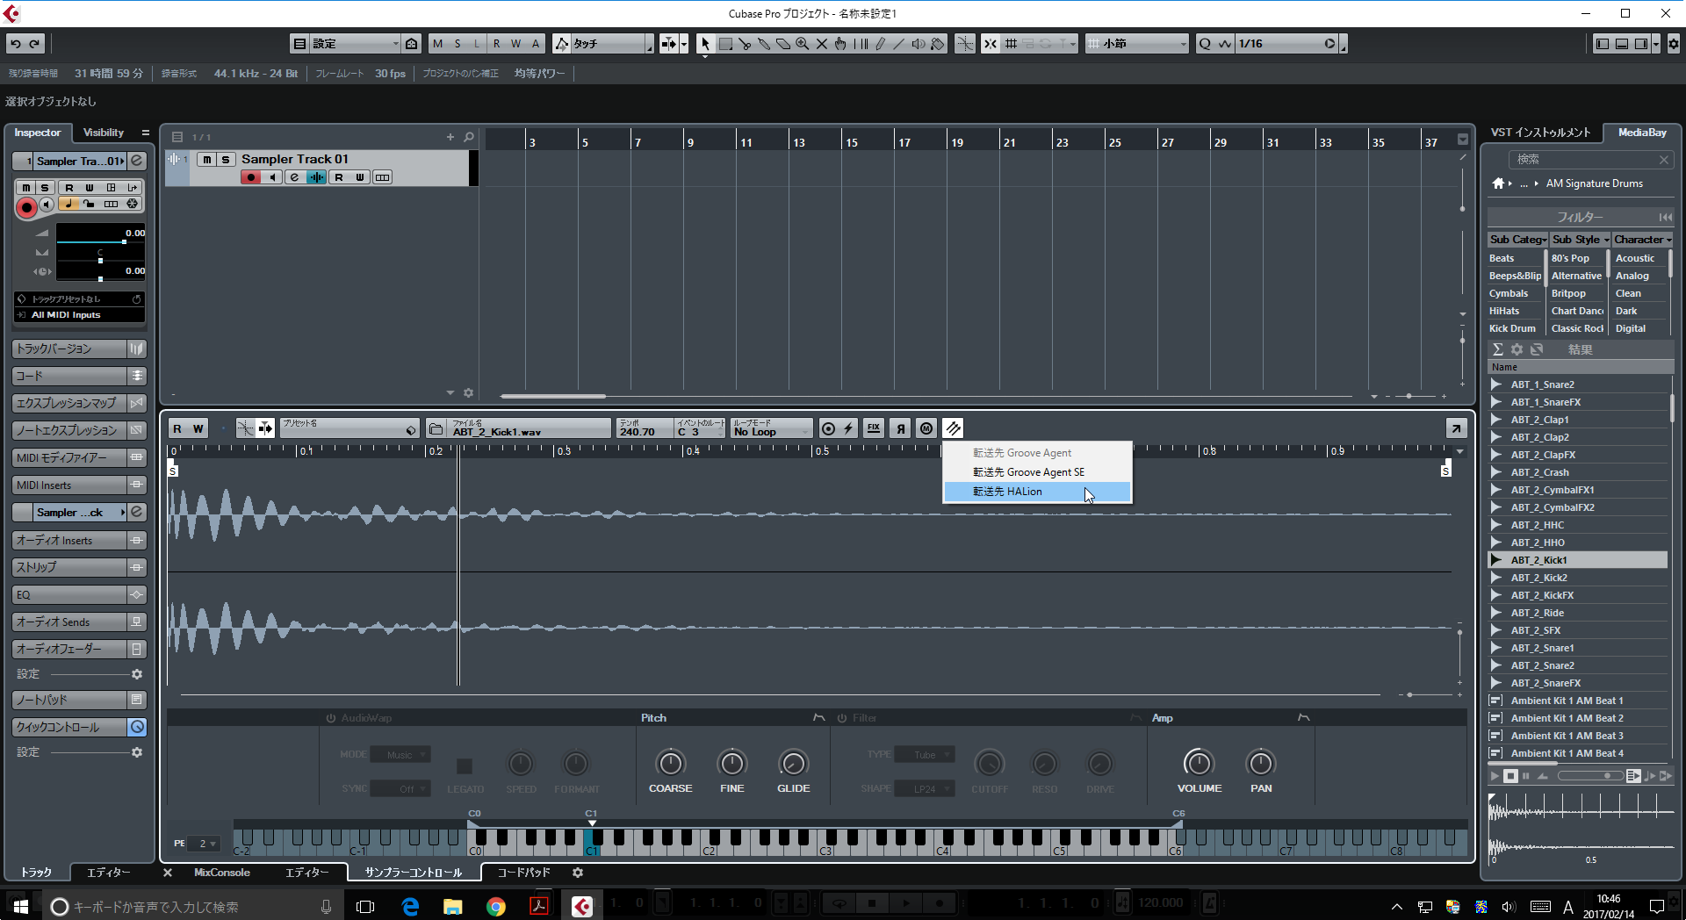The image size is (1686, 920).
Task: Choose 転送先 Groove Agent SE menu entry
Action: [1036, 472]
